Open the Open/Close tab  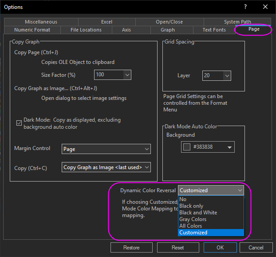point(169,22)
